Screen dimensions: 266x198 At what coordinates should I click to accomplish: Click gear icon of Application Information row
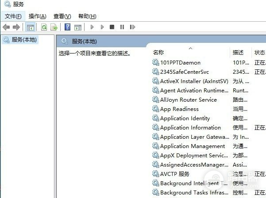[155, 127]
